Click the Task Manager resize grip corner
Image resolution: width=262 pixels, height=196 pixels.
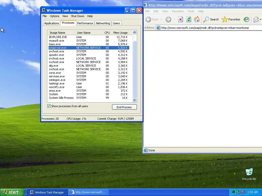[x=141, y=119]
